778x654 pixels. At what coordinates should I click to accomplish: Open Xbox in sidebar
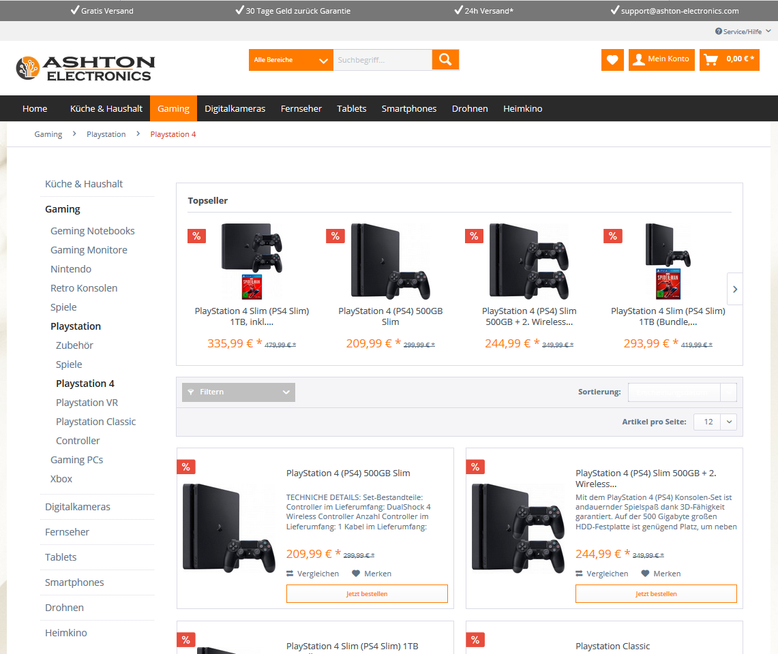[x=61, y=479]
